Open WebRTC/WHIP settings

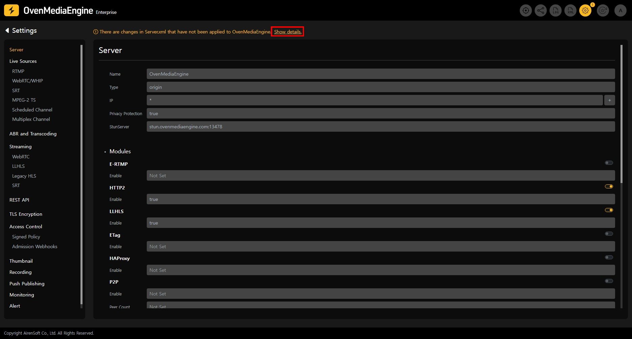[x=27, y=81]
